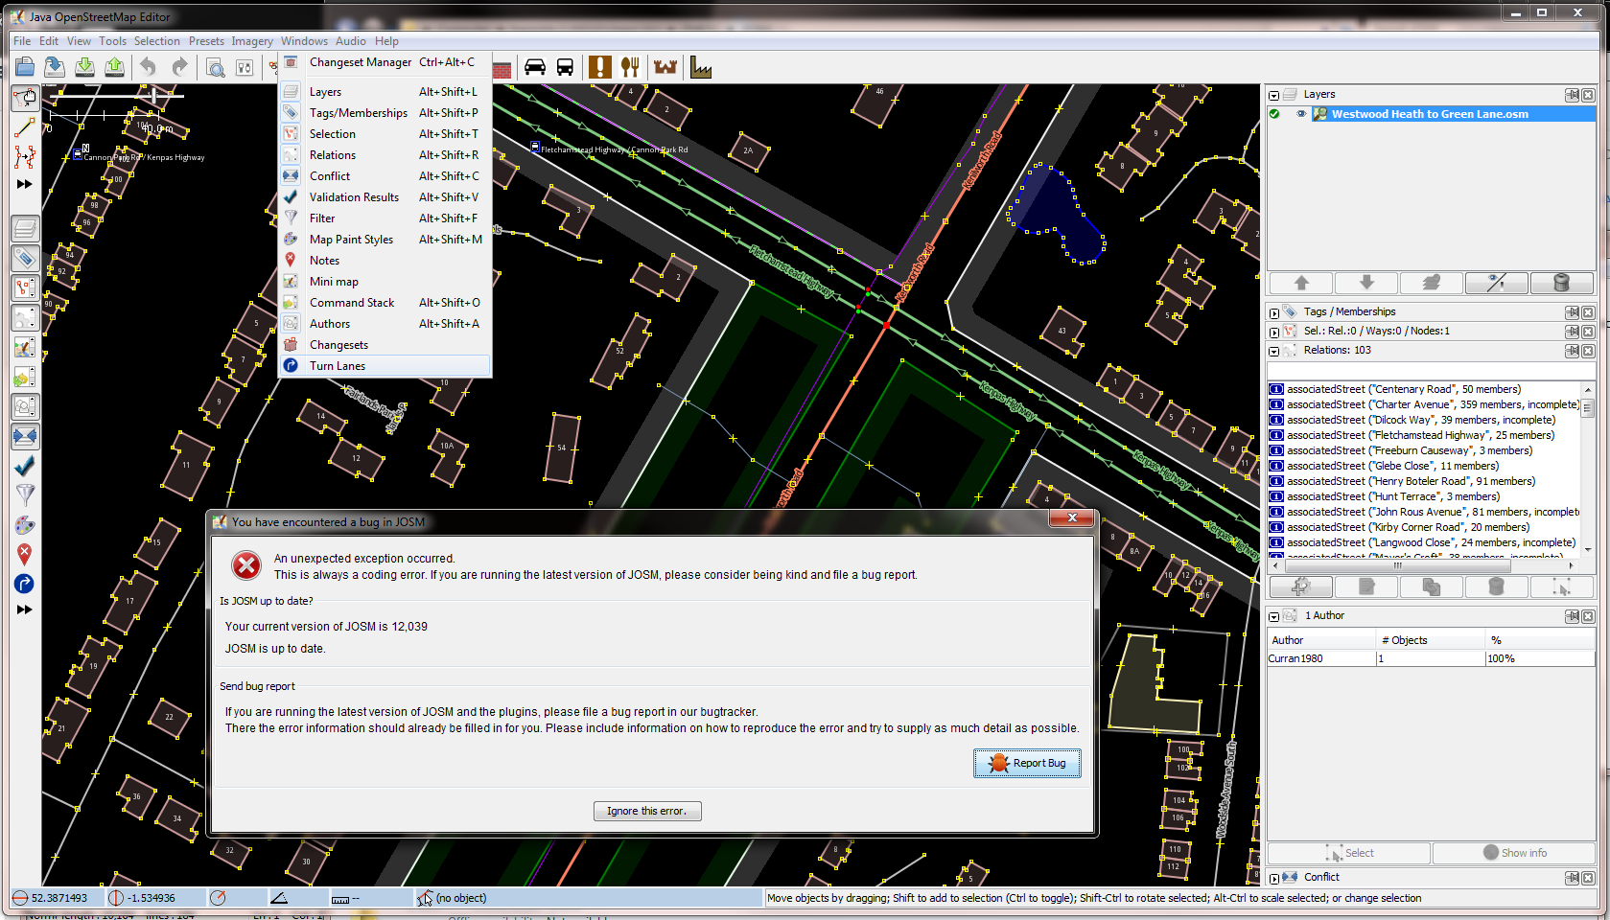
Task: Select associatedStreet Glebe Close relation
Action: (1424, 466)
